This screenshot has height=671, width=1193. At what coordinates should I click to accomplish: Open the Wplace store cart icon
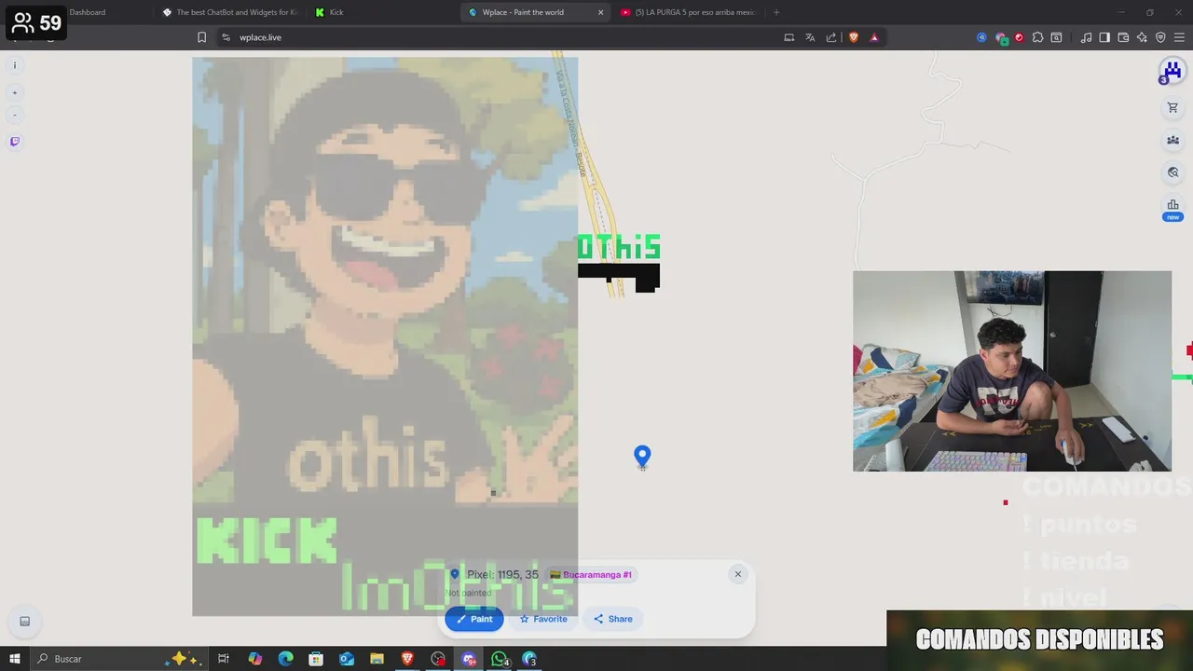(x=1172, y=108)
